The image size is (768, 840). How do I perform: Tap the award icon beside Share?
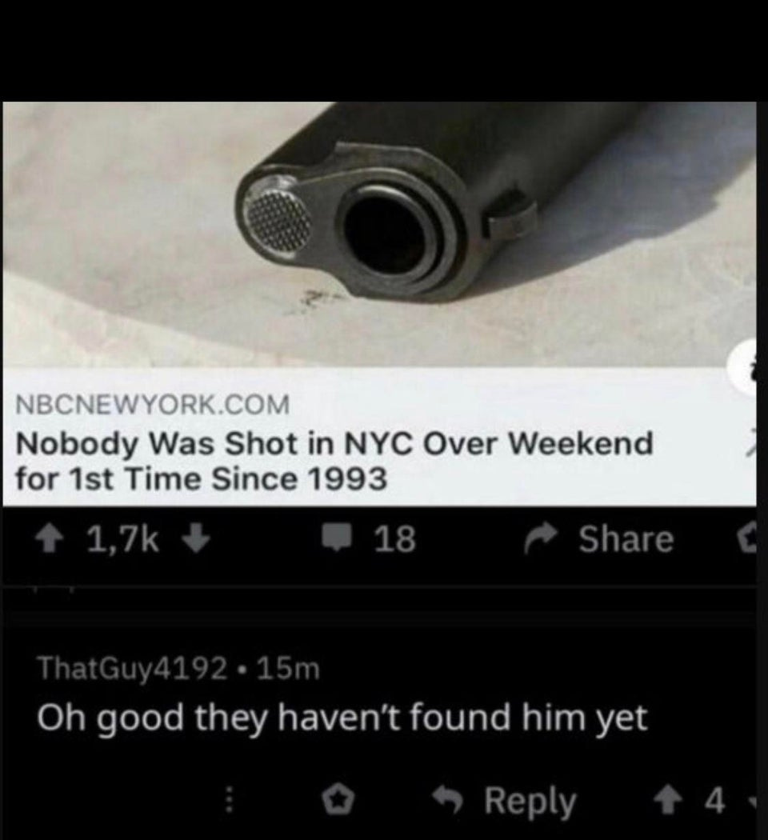click(746, 539)
